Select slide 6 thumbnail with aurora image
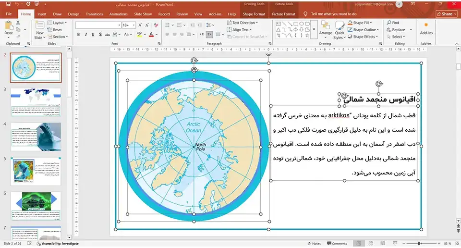The image size is (461, 248). point(36,206)
